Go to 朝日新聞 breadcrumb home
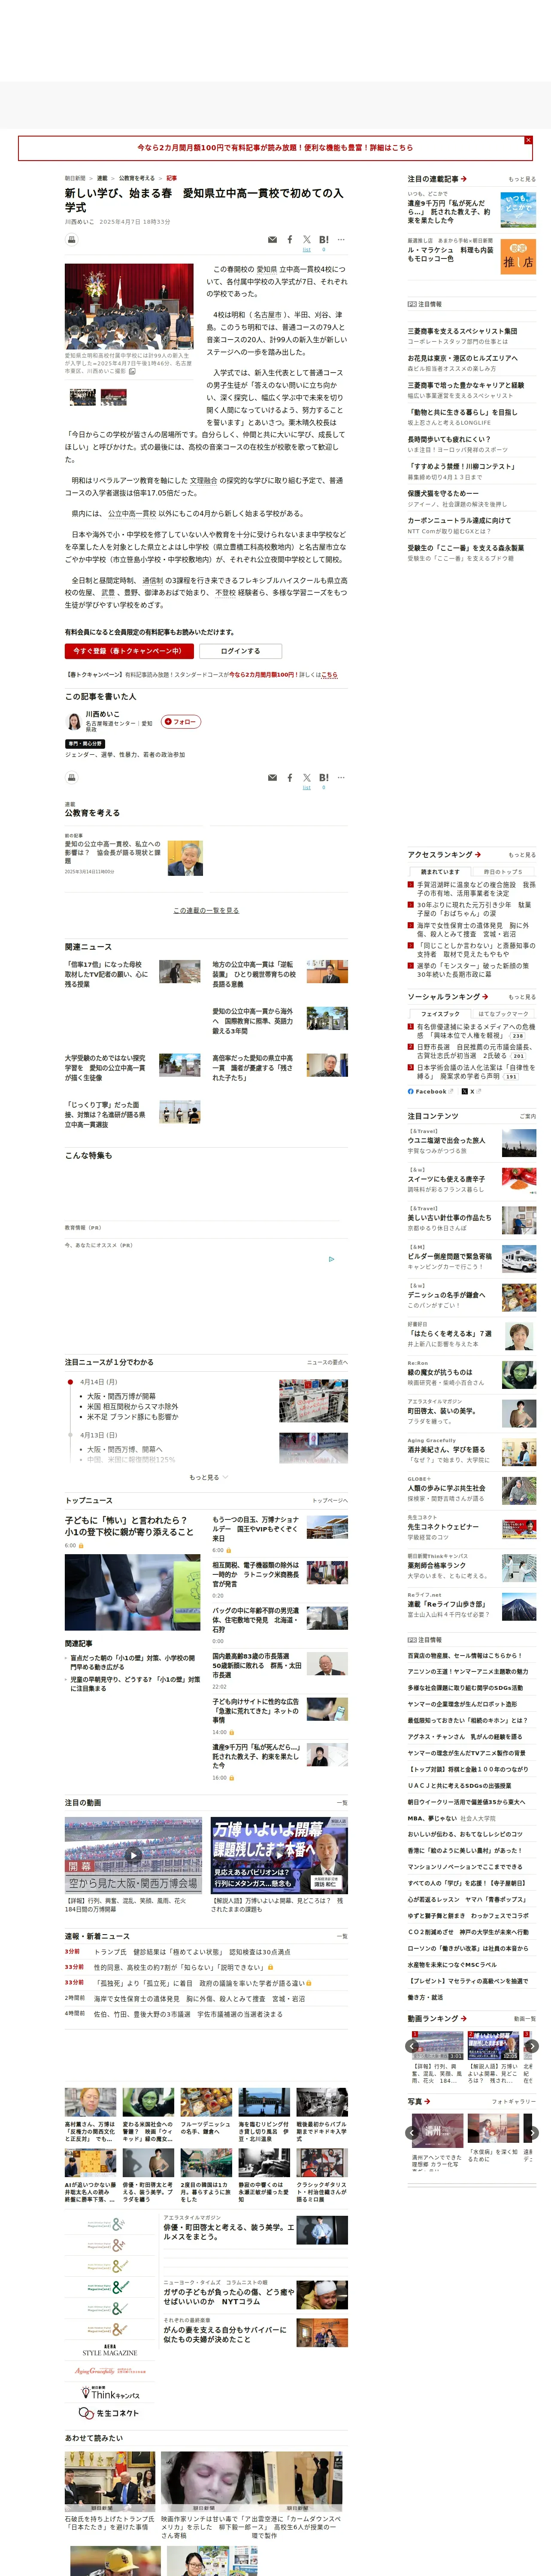Image resolution: width=551 pixels, height=2576 pixels. click(75, 178)
